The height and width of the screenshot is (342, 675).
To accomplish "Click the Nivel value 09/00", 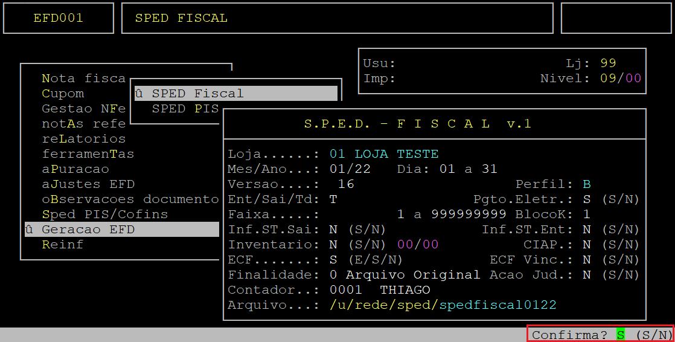I will 620,79.
